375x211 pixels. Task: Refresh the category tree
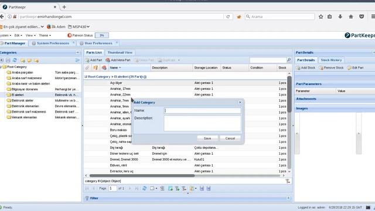pos(15,60)
